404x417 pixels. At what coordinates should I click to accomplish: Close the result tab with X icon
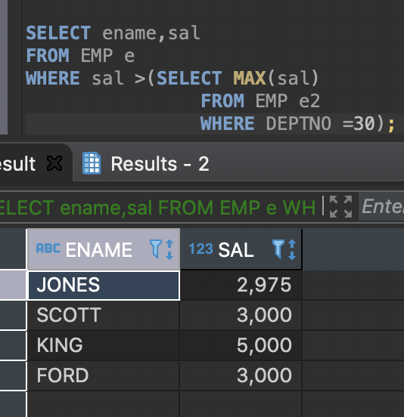click(x=54, y=163)
